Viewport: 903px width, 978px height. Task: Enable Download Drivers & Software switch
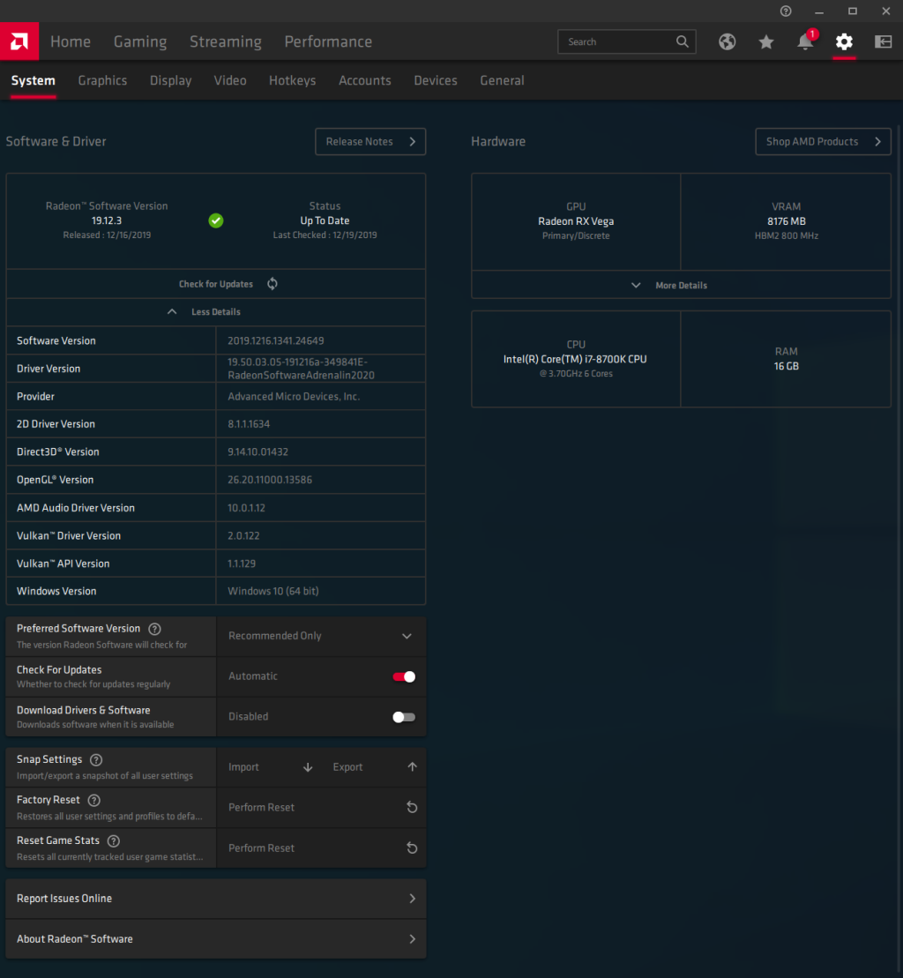[x=404, y=717]
